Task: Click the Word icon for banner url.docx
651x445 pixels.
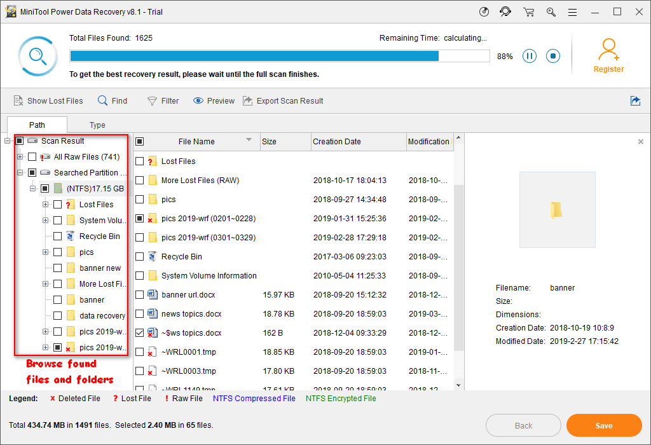Action: point(153,295)
